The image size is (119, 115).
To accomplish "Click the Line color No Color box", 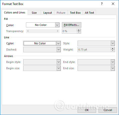I will 40,43.
